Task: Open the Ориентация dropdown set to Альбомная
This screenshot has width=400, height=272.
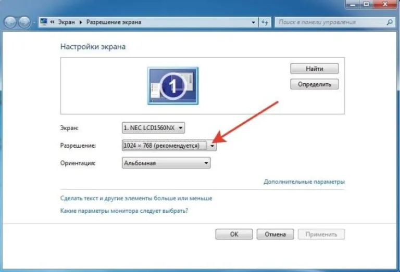Action: tap(166, 163)
